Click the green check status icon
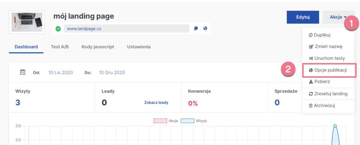The height and width of the screenshot is (145, 360). tap(58, 29)
